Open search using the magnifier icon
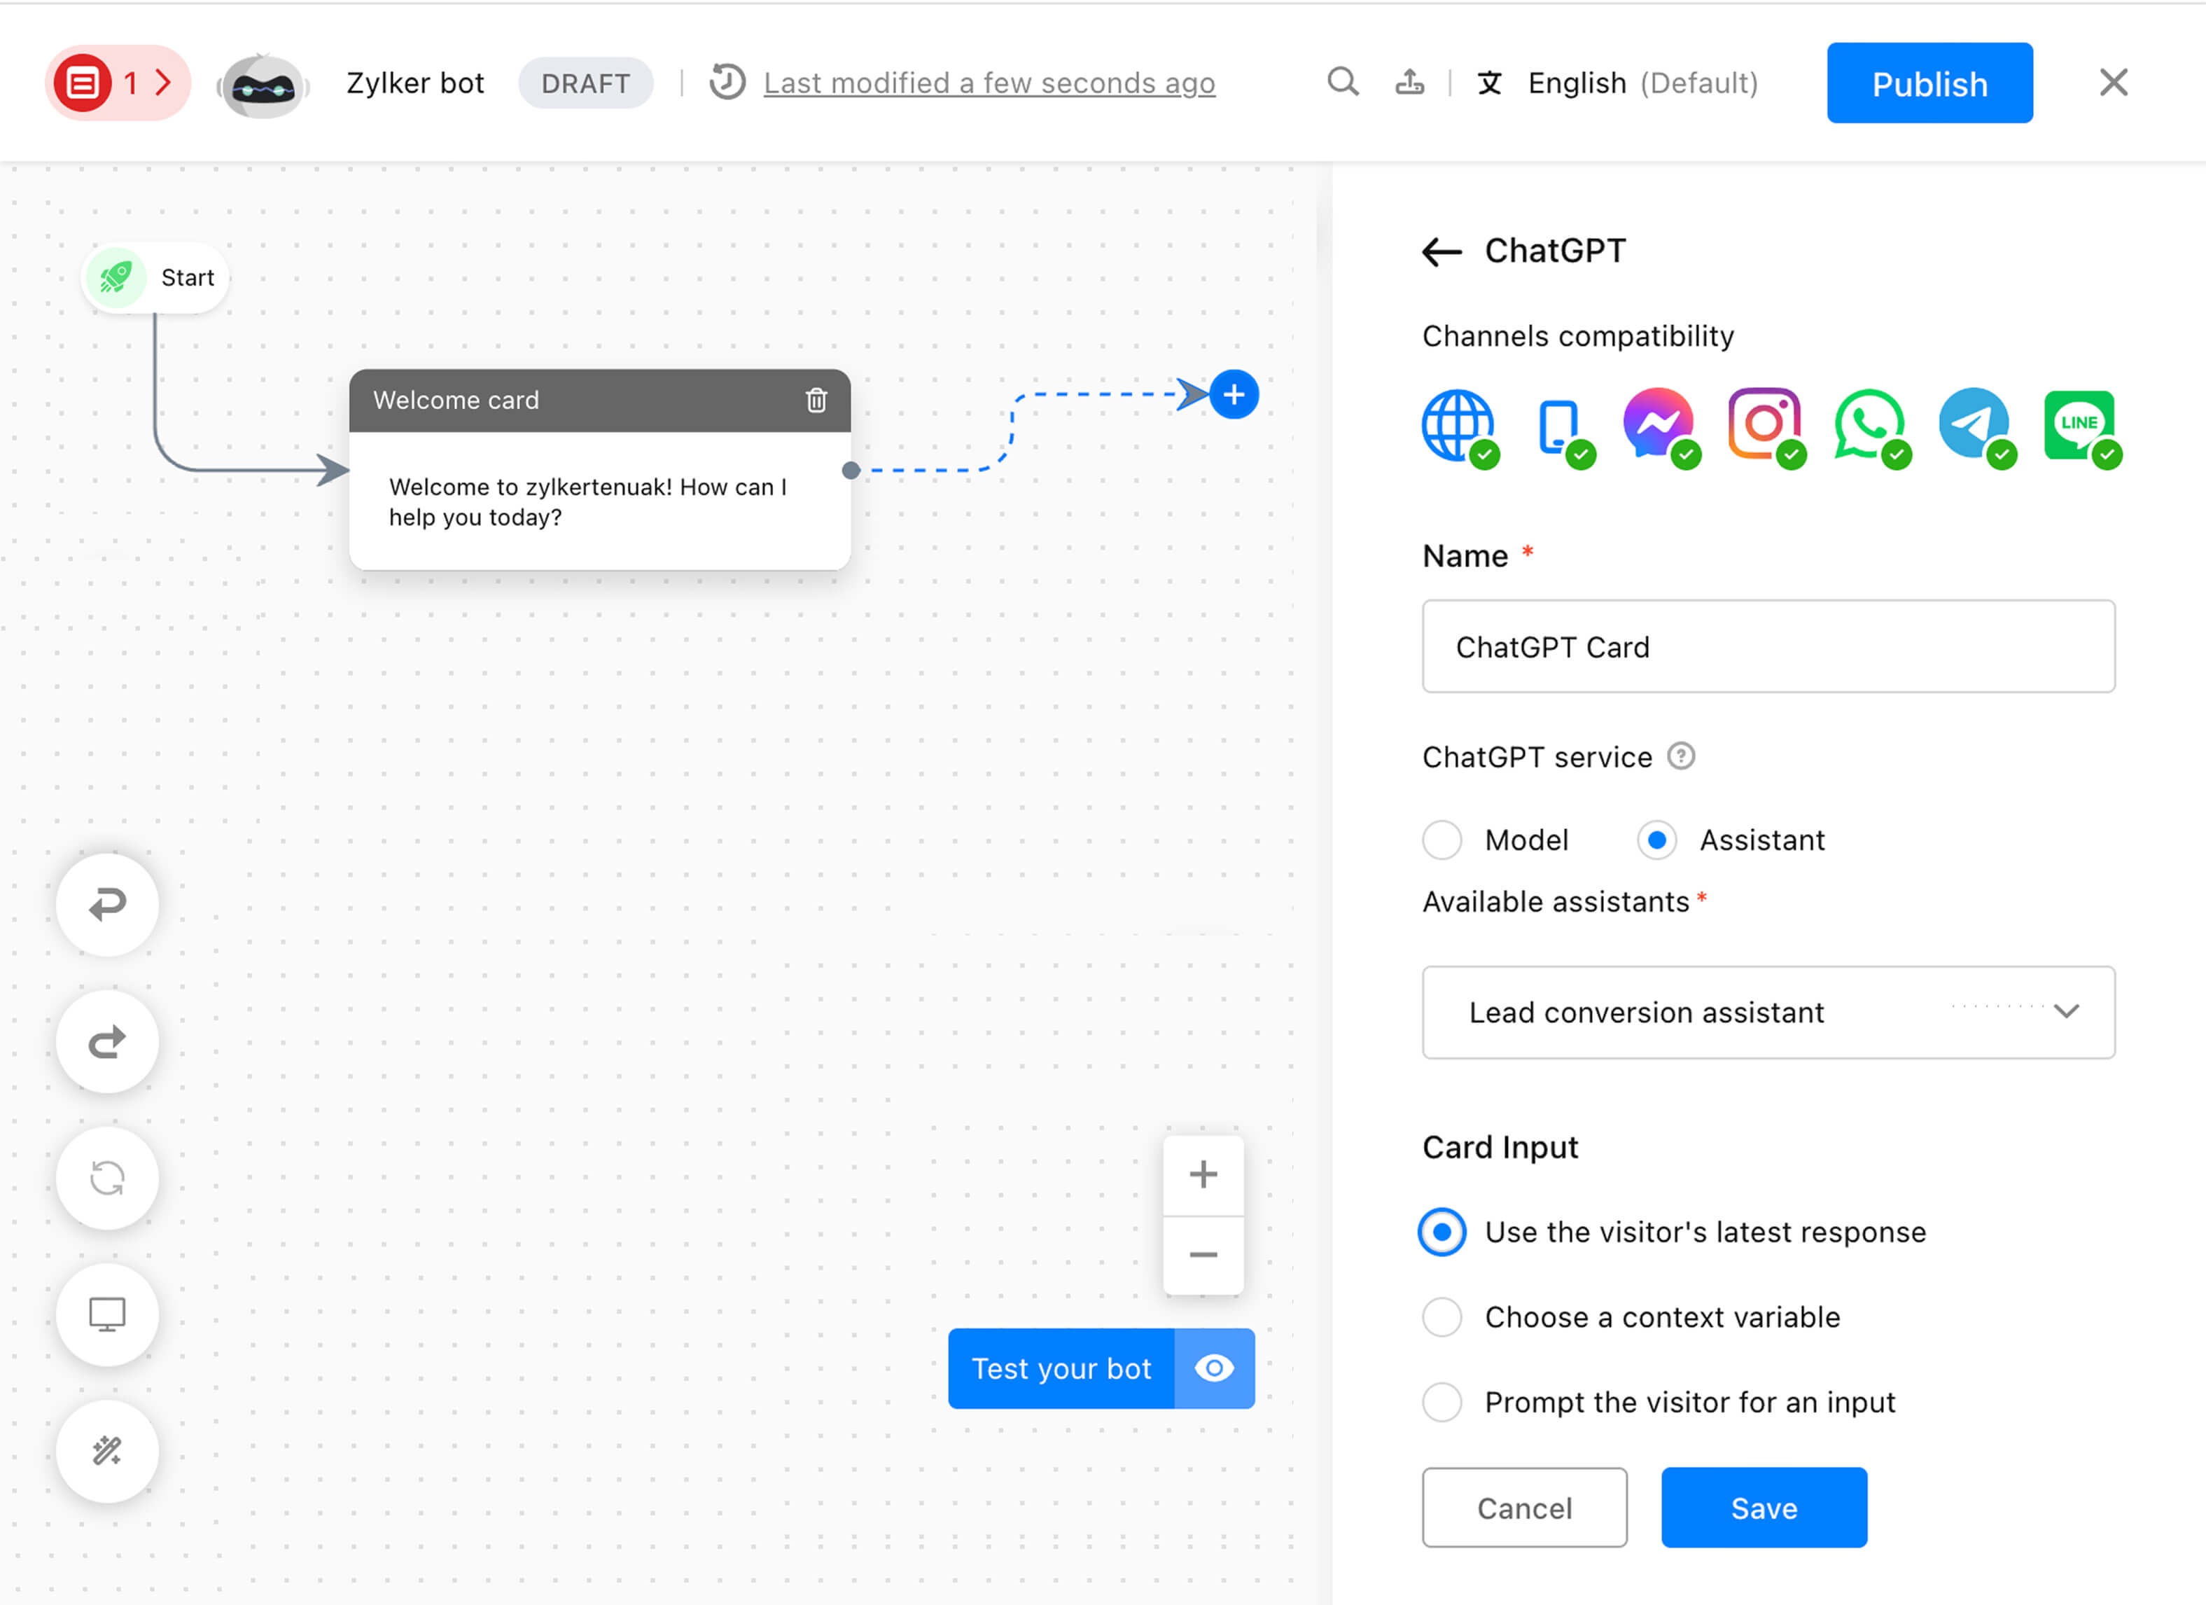Screen dimensions: 2206x1605 point(1343,83)
